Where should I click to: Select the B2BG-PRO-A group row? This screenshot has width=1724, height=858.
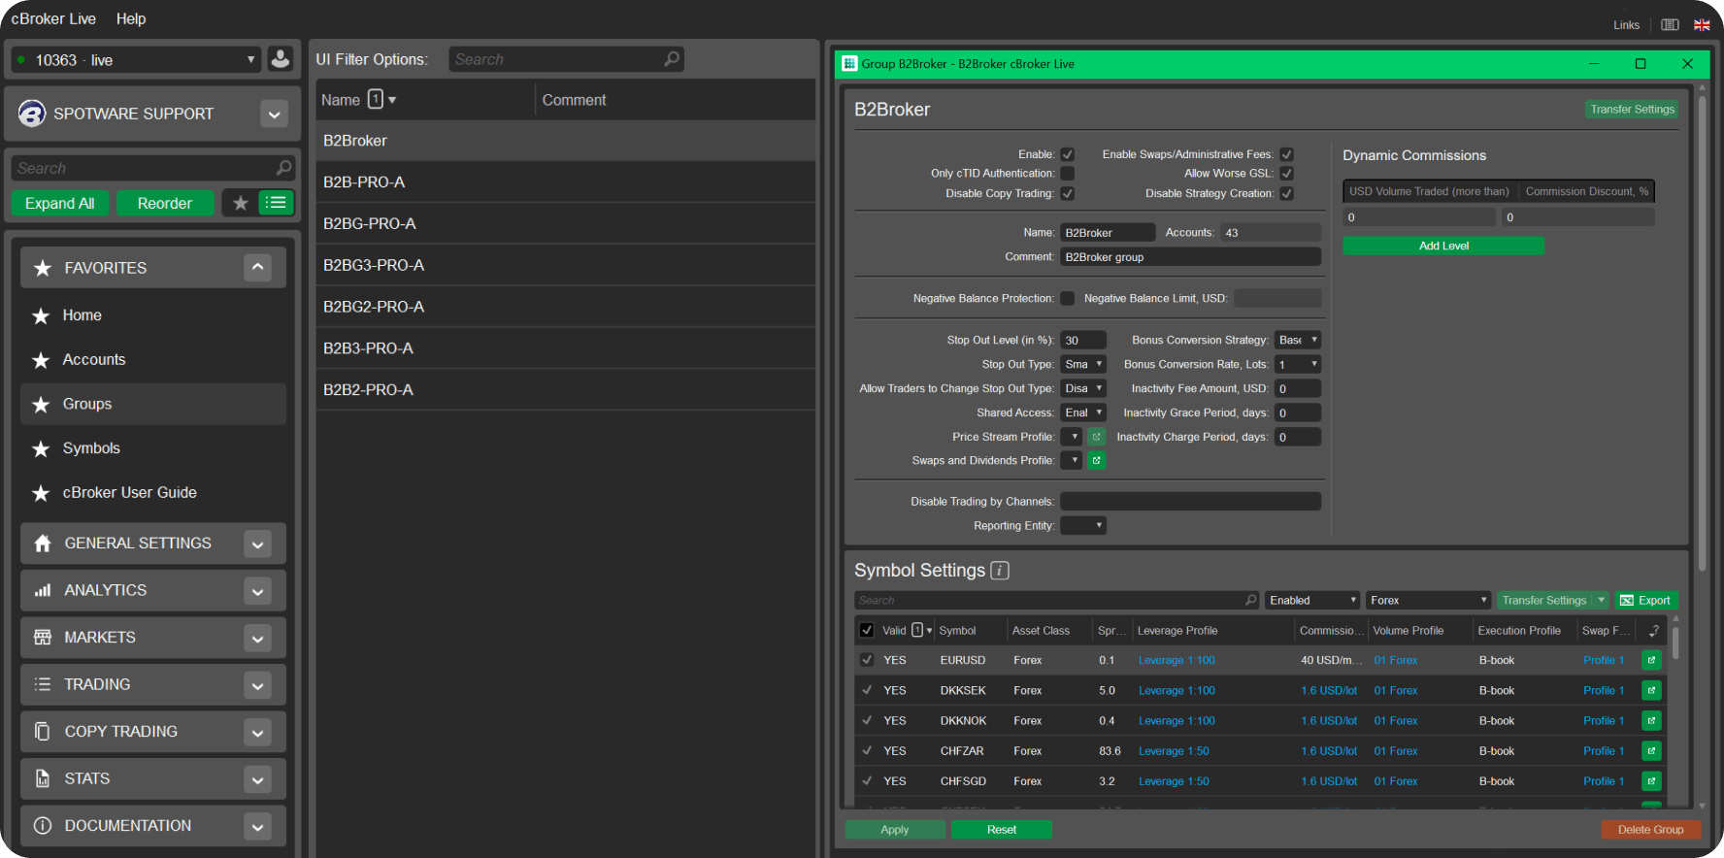pyautogui.click(x=566, y=223)
